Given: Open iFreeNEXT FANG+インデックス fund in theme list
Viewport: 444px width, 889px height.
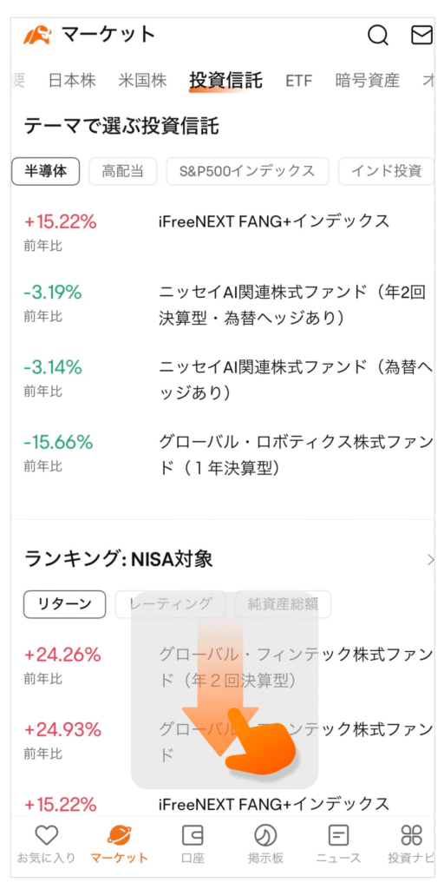Looking at the screenshot, I should [274, 221].
